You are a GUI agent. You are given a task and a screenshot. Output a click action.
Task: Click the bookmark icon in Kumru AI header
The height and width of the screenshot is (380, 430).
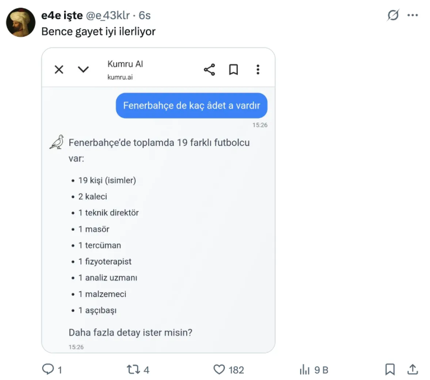234,69
